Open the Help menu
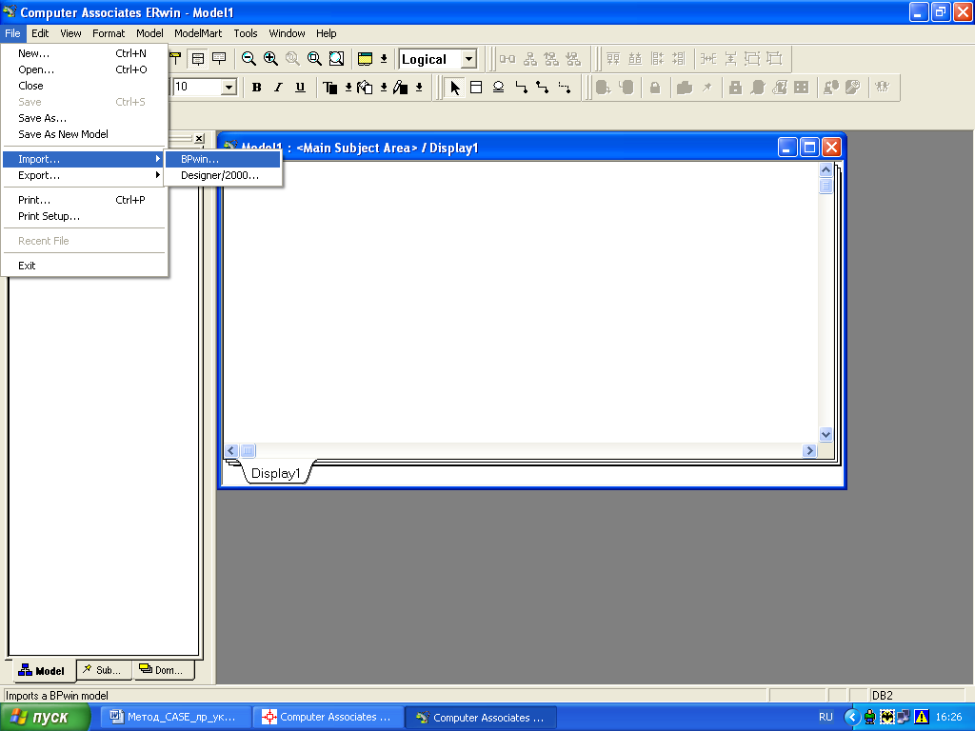The width and height of the screenshot is (975, 731). (326, 33)
